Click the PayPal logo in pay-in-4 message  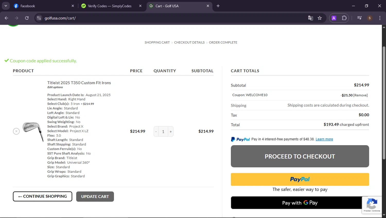coord(240,139)
